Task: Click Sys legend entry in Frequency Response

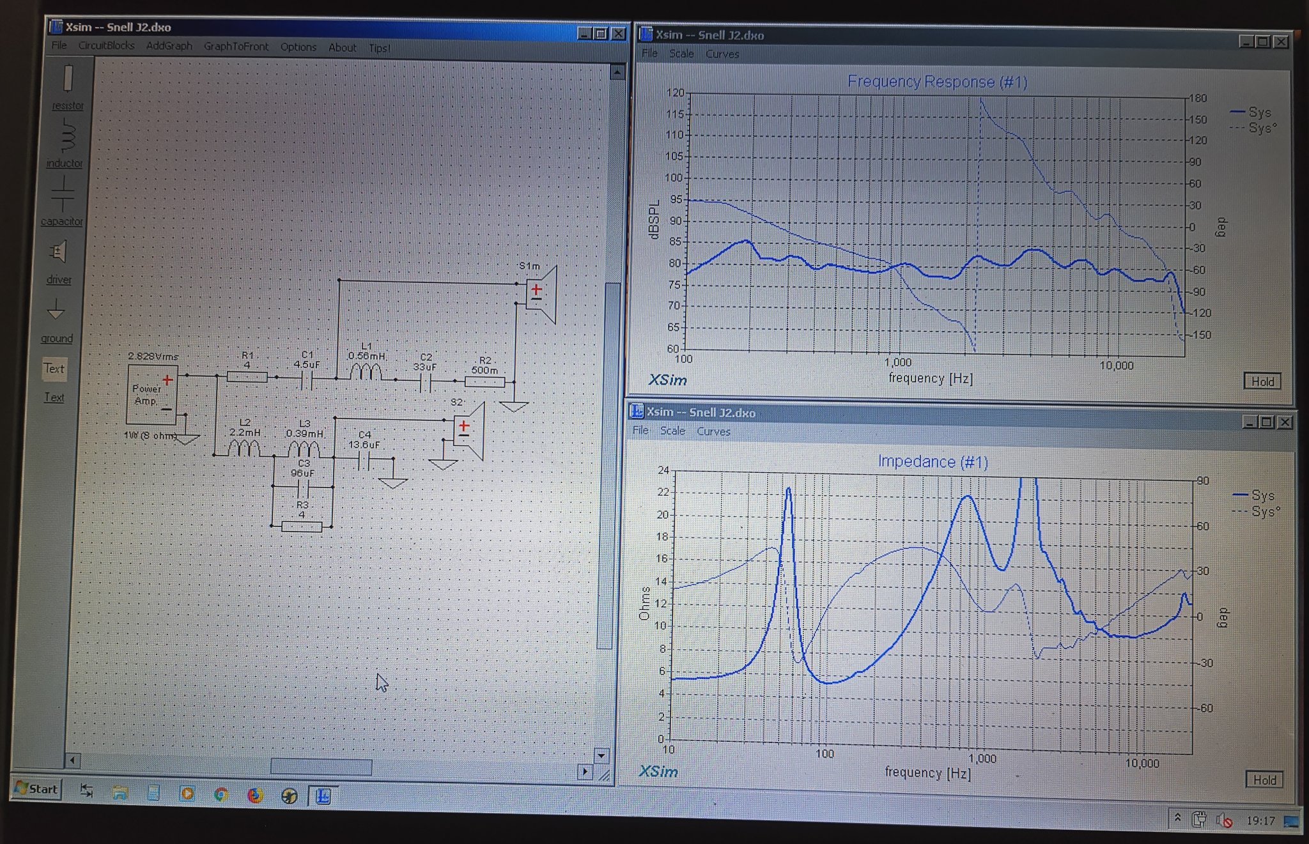Action: click(x=1251, y=112)
